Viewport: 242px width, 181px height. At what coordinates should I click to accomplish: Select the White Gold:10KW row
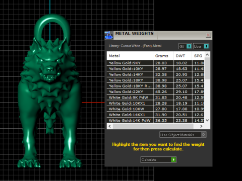[155, 109]
